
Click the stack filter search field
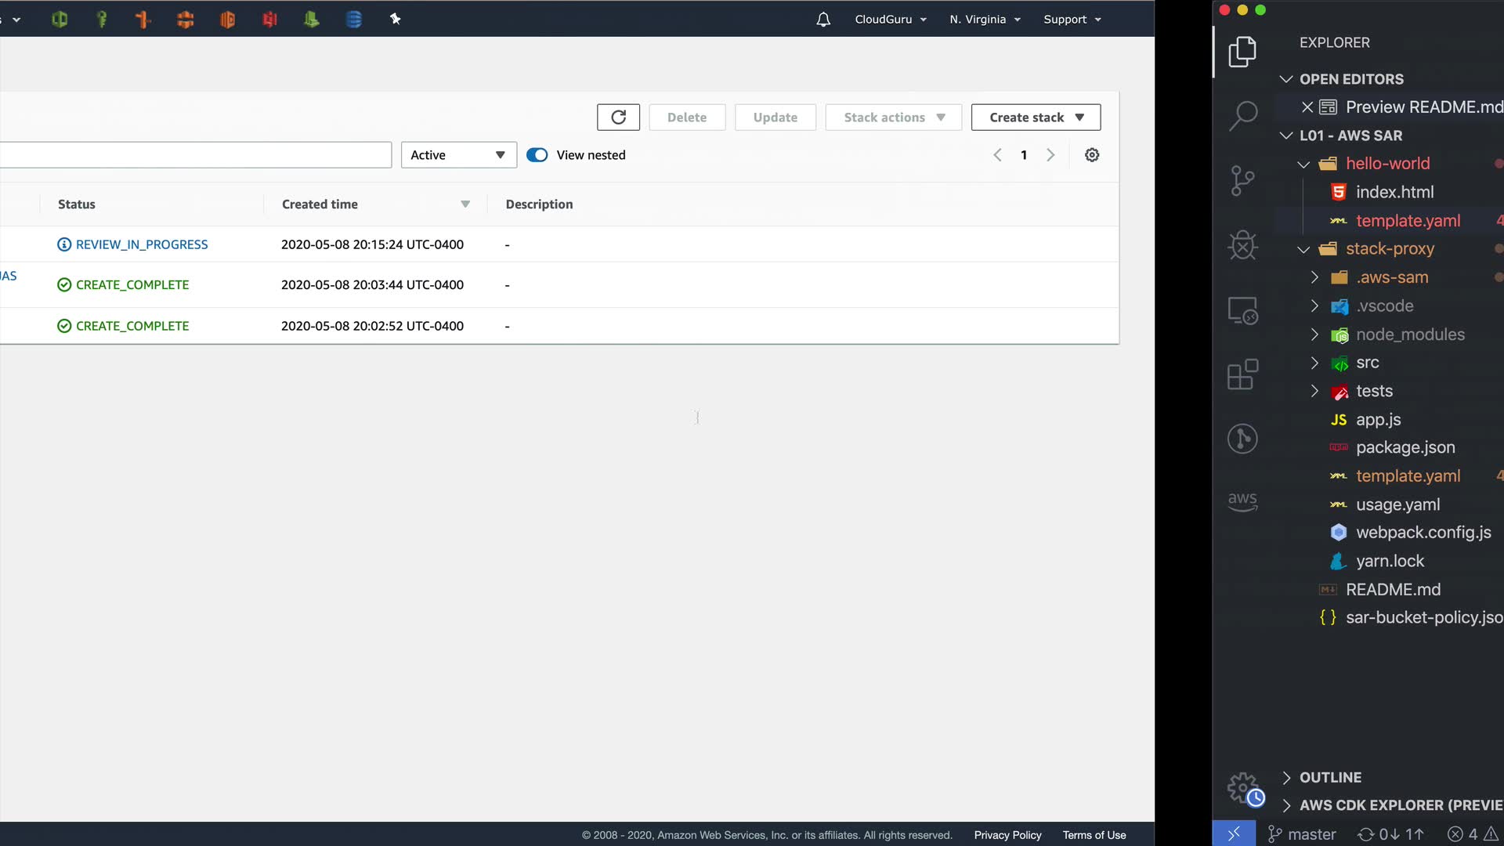[x=196, y=155]
